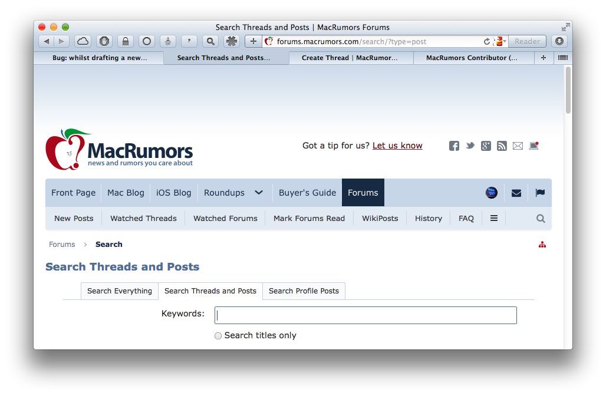
Task: Open the red sitemap icon near breadcrumb
Action: [542, 245]
